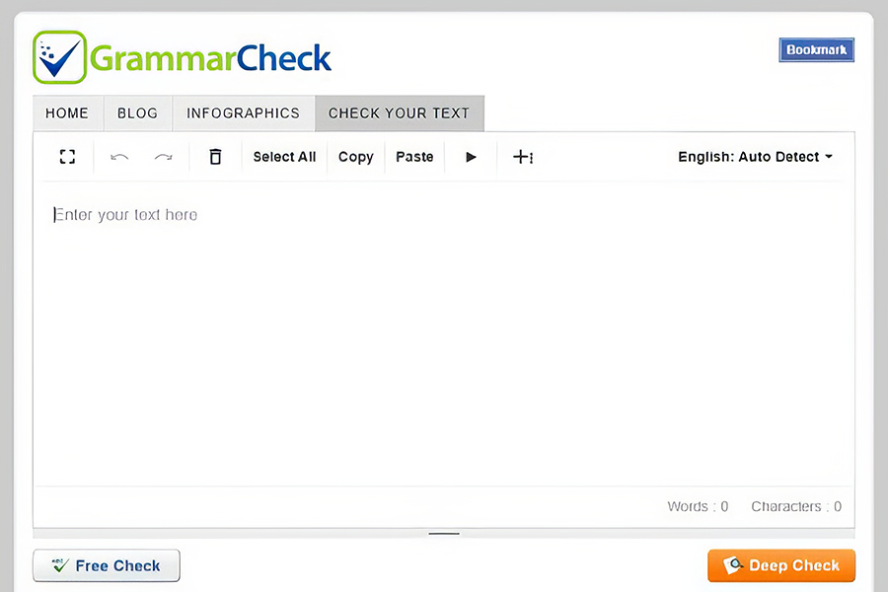
Task: Click the redo arrow icon
Action: pyautogui.click(x=163, y=157)
